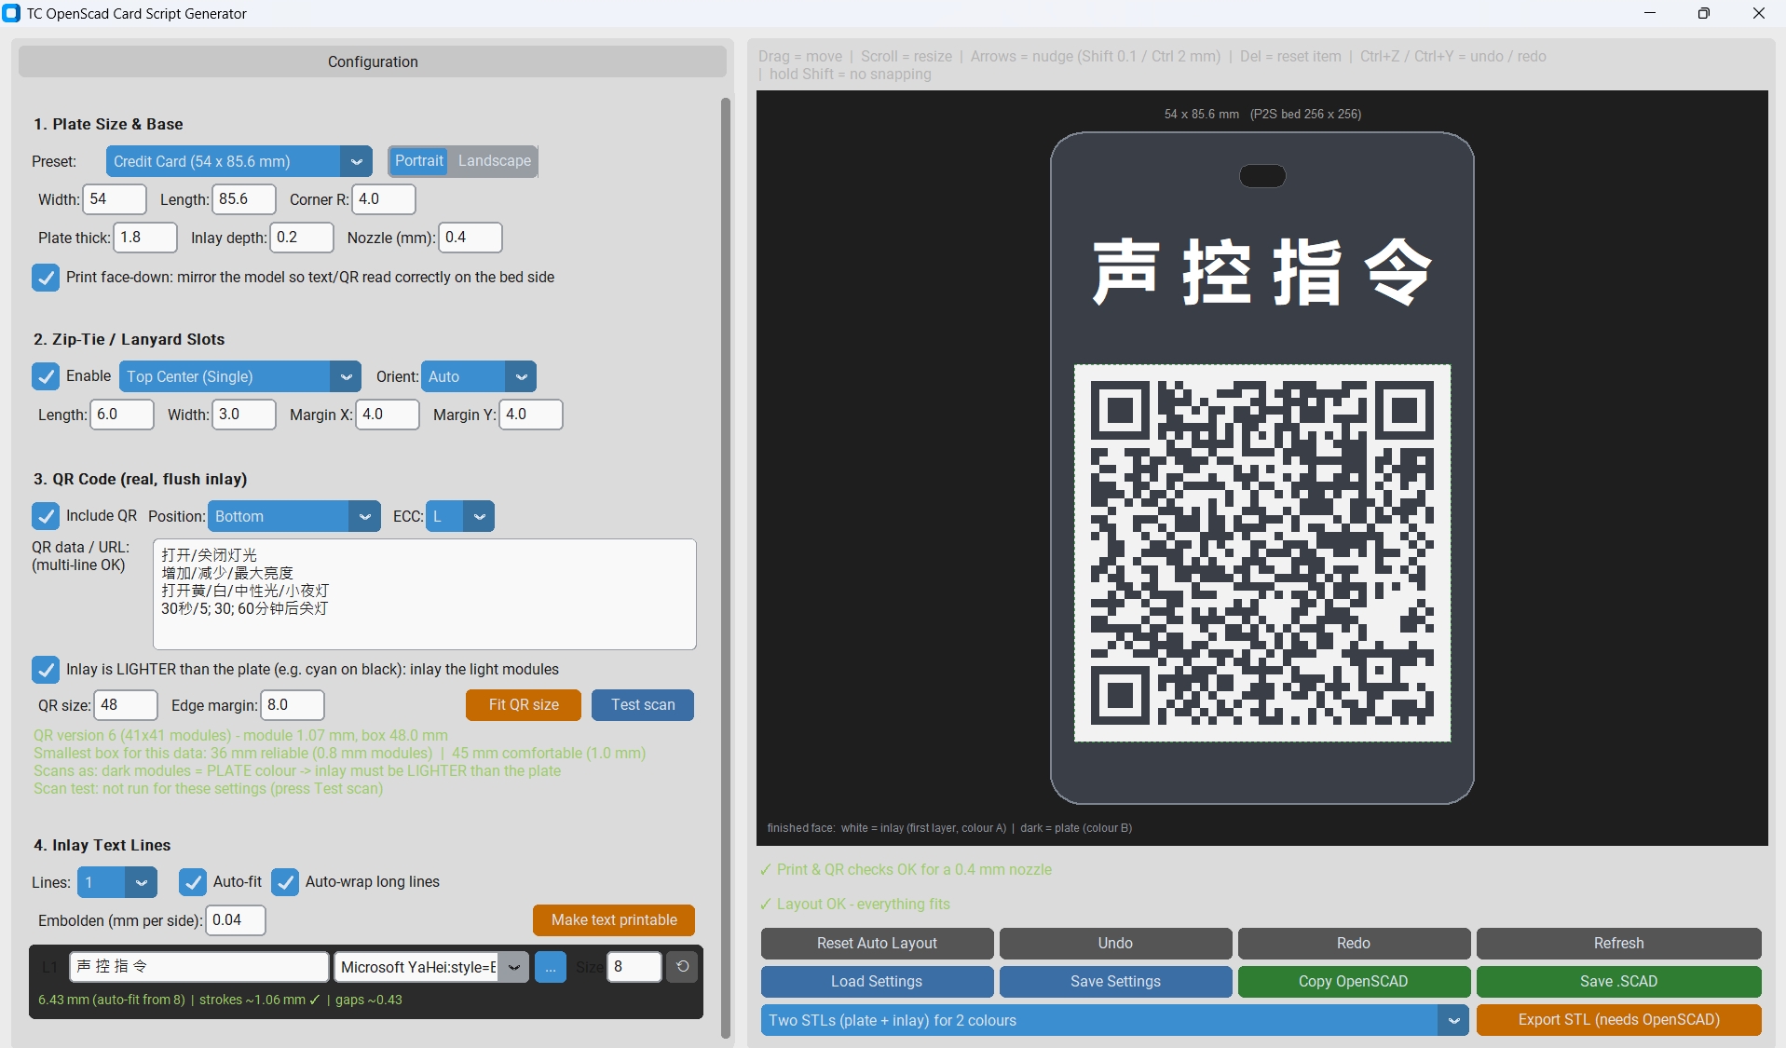
Task: Click the Save Settings button
Action: 1115,982
